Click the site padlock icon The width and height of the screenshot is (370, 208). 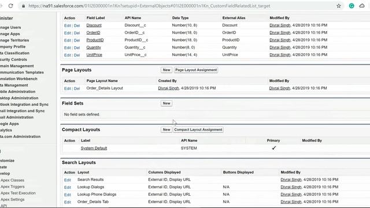click(23, 6)
